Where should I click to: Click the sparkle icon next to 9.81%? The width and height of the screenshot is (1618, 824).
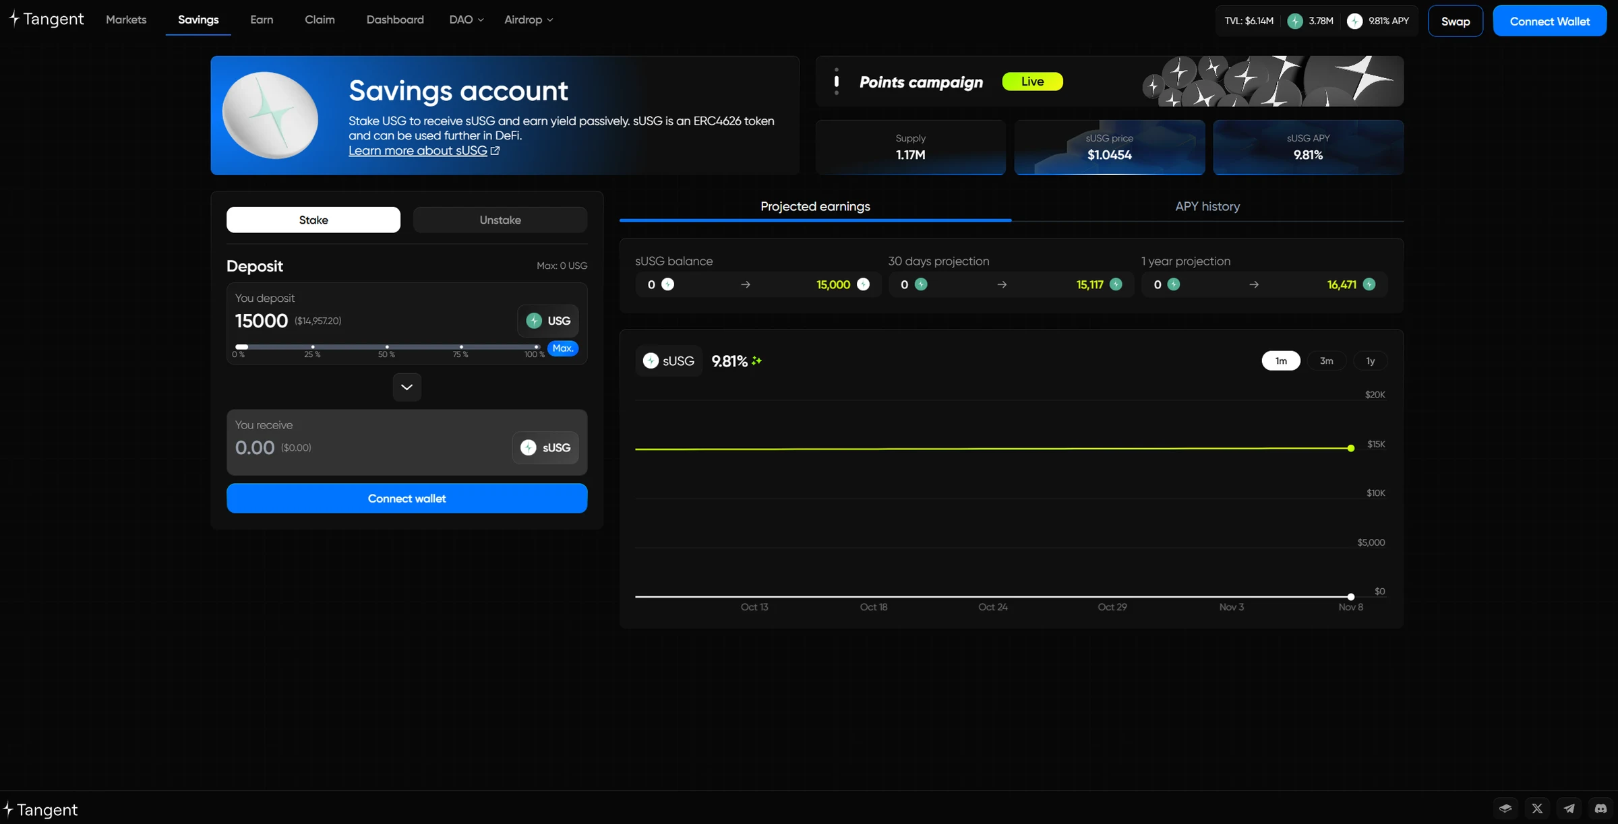click(756, 361)
